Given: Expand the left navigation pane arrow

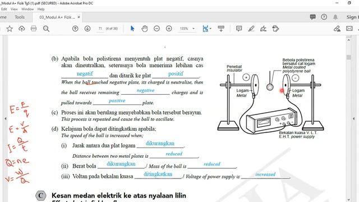Looking at the screenshot, I should click(x=6, y=118).
